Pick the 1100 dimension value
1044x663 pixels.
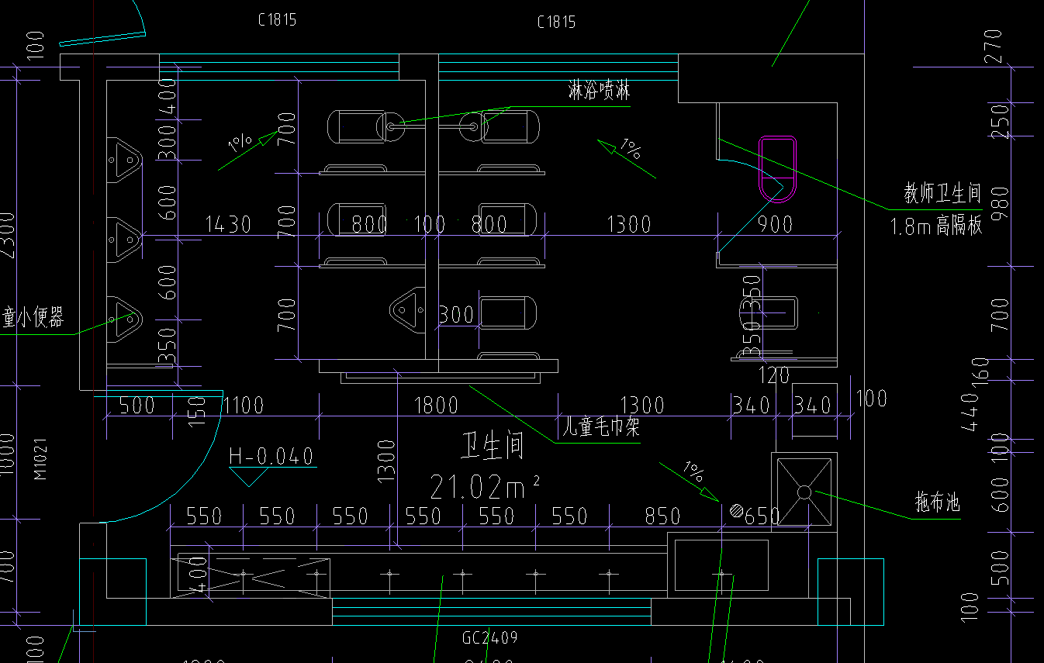coord(243,405)
